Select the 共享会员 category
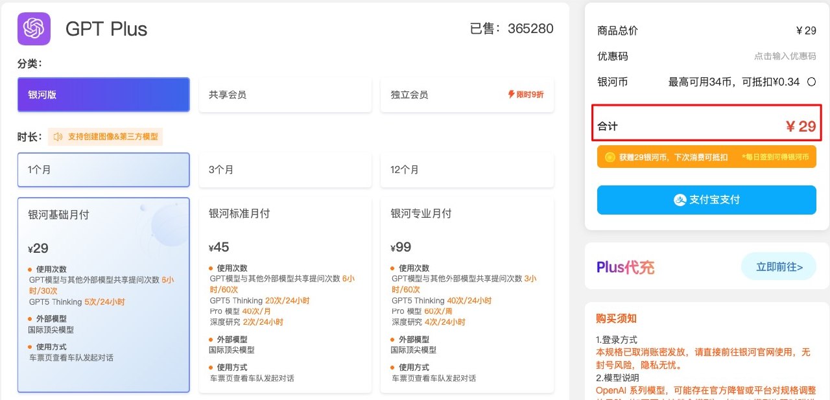The width and height of the screenshot is (830, 400). (x=285, y=95)
